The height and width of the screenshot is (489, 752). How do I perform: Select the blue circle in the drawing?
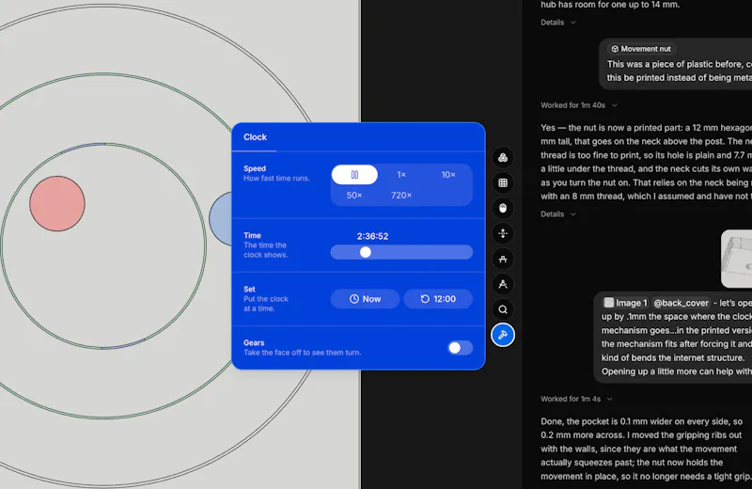click(x=221, y=219)
